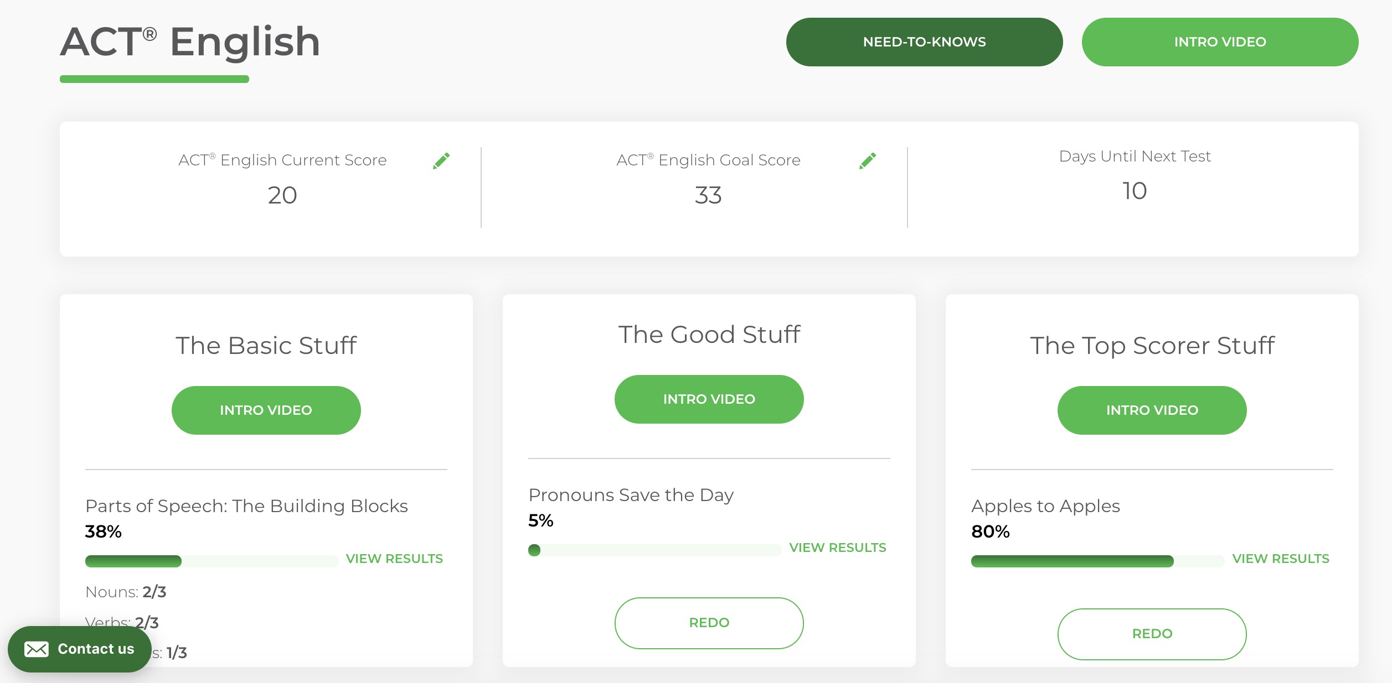Open Parts of Speech: The Building Blocks
1392x683 pixels.
tap(246, 506)
